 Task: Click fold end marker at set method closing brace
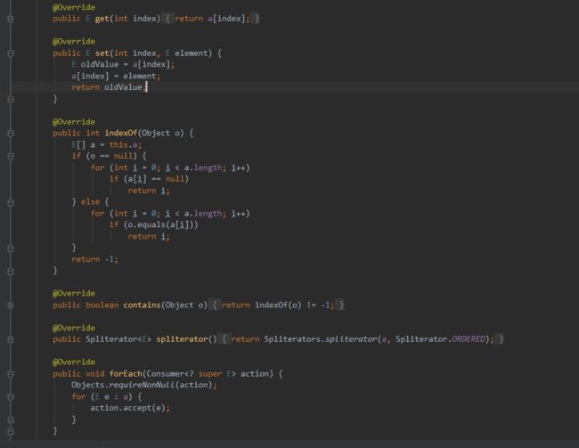11,99
